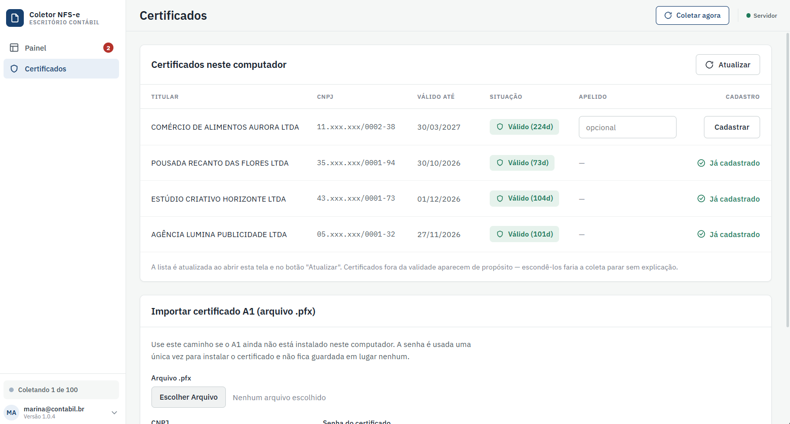Click Cadastrar for Comércio de Alimentos Aurora
The image size is (790, 424).
[732, 127]
